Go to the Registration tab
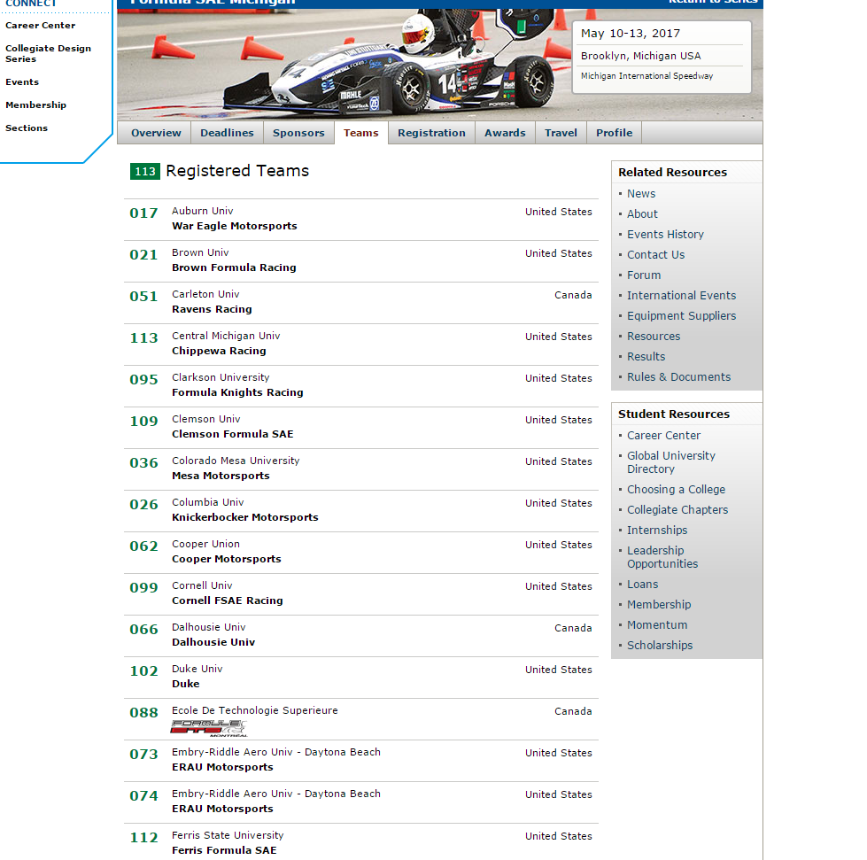 tap(431, 133)
